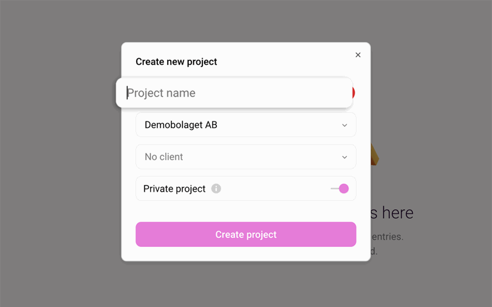492x307 pixels.
Task: Click the "Private project" label text
Action: point(174,189)
